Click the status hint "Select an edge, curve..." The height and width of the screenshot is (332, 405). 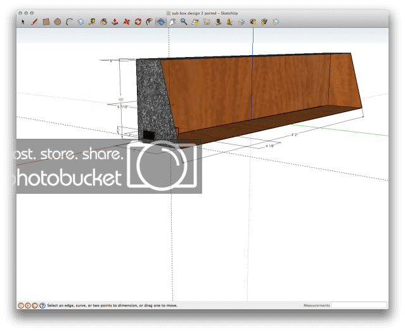tap(112, 305)
